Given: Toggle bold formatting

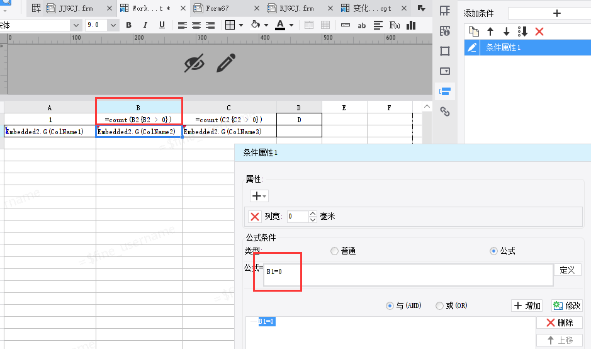Looking at the screenshot, I should coord(129,25).
